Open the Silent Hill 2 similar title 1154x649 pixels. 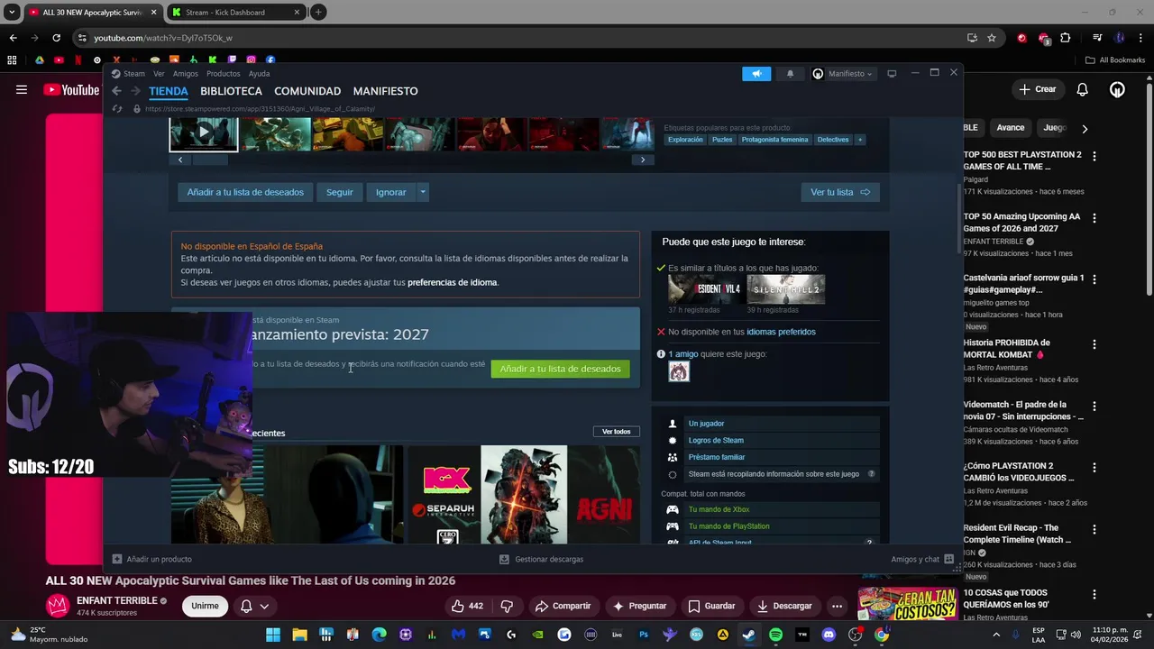(x=785, y=289)
